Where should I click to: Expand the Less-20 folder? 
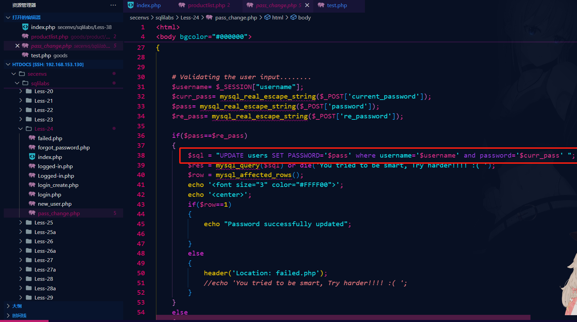coord(21,91)
